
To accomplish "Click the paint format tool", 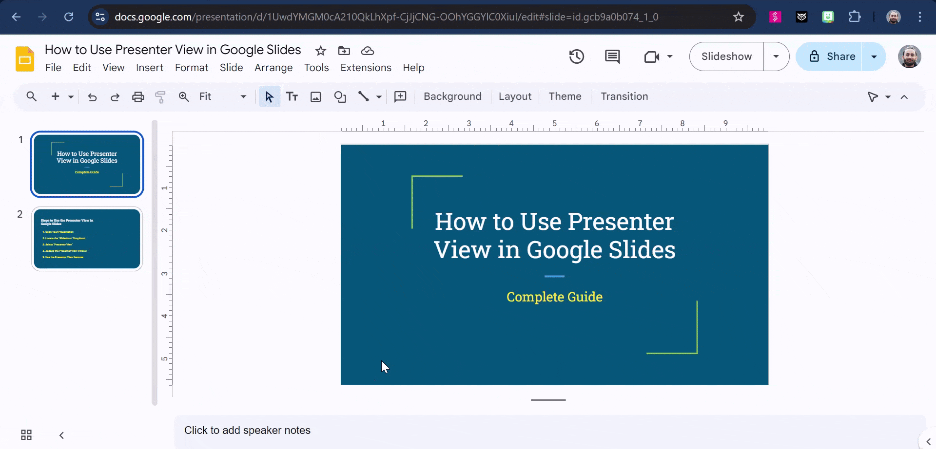I will [160, 96].
